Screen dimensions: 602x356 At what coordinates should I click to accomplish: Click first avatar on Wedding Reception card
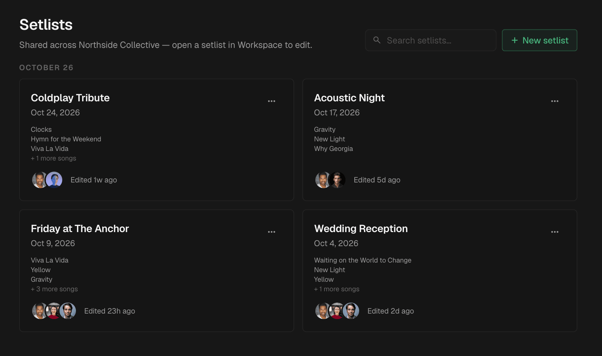pos(323,311)
